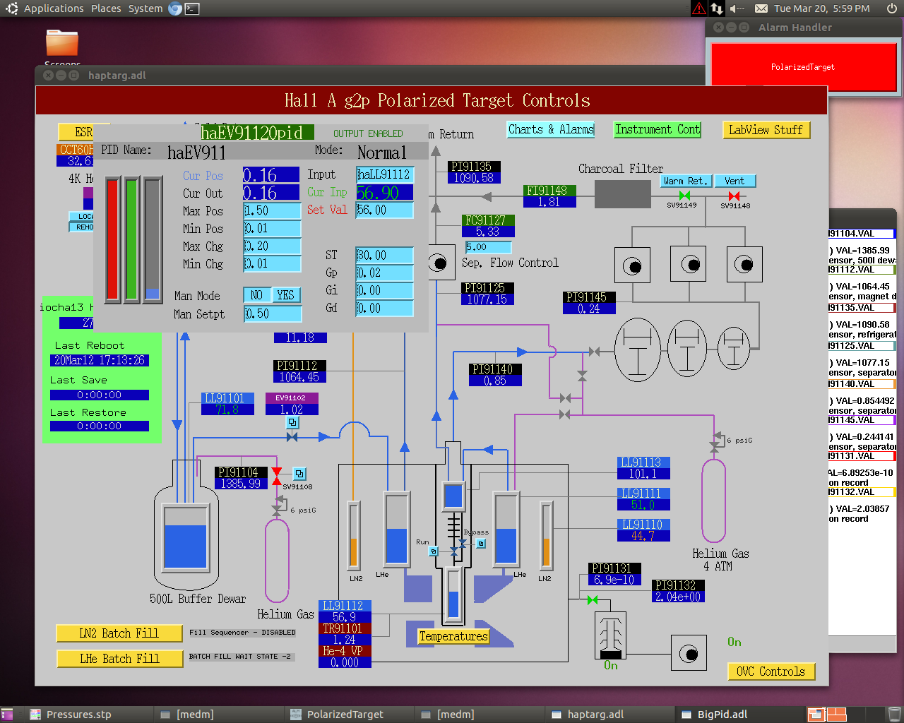The height and width of the screenshot is (723, 904).
Task: Switch to haptarg.adl taskbar window
Action: 595,714
